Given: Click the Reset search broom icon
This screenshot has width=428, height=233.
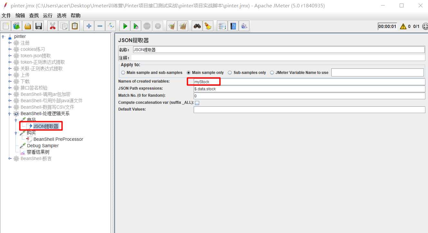Looking at the screenshot, I should click(208, 26).
